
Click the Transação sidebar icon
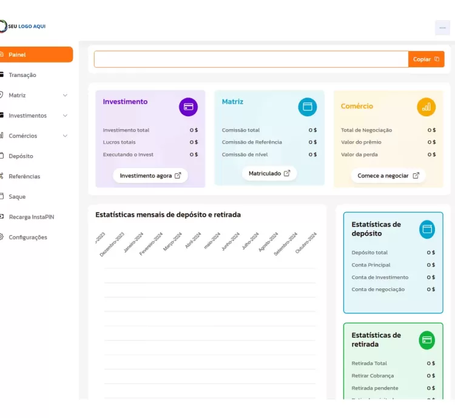coord(2,75)
